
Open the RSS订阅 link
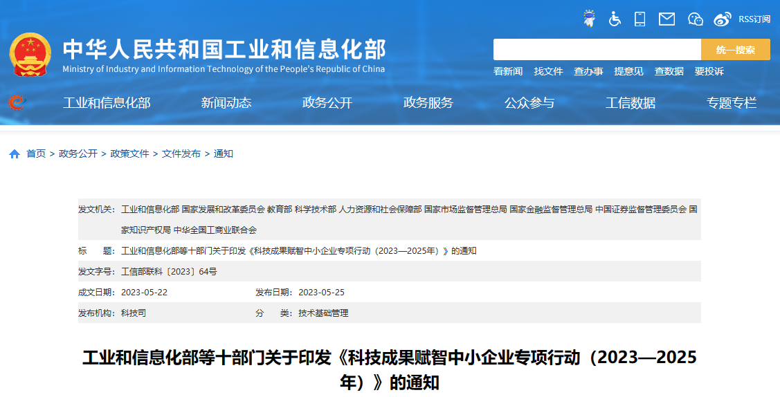754,19
